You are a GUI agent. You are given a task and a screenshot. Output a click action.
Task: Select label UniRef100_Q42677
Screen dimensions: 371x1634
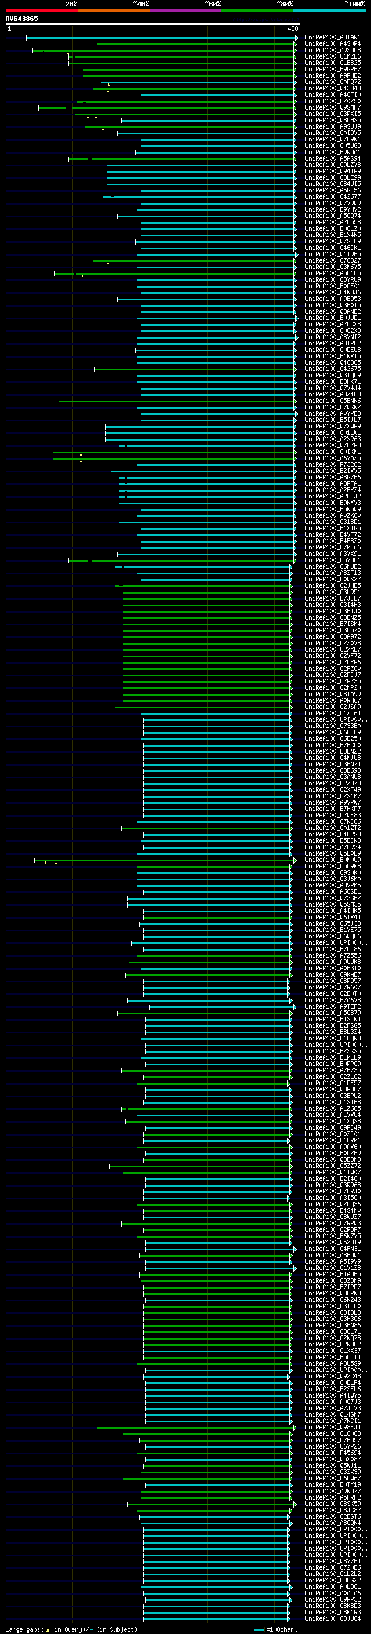click(x=332, y=196)
